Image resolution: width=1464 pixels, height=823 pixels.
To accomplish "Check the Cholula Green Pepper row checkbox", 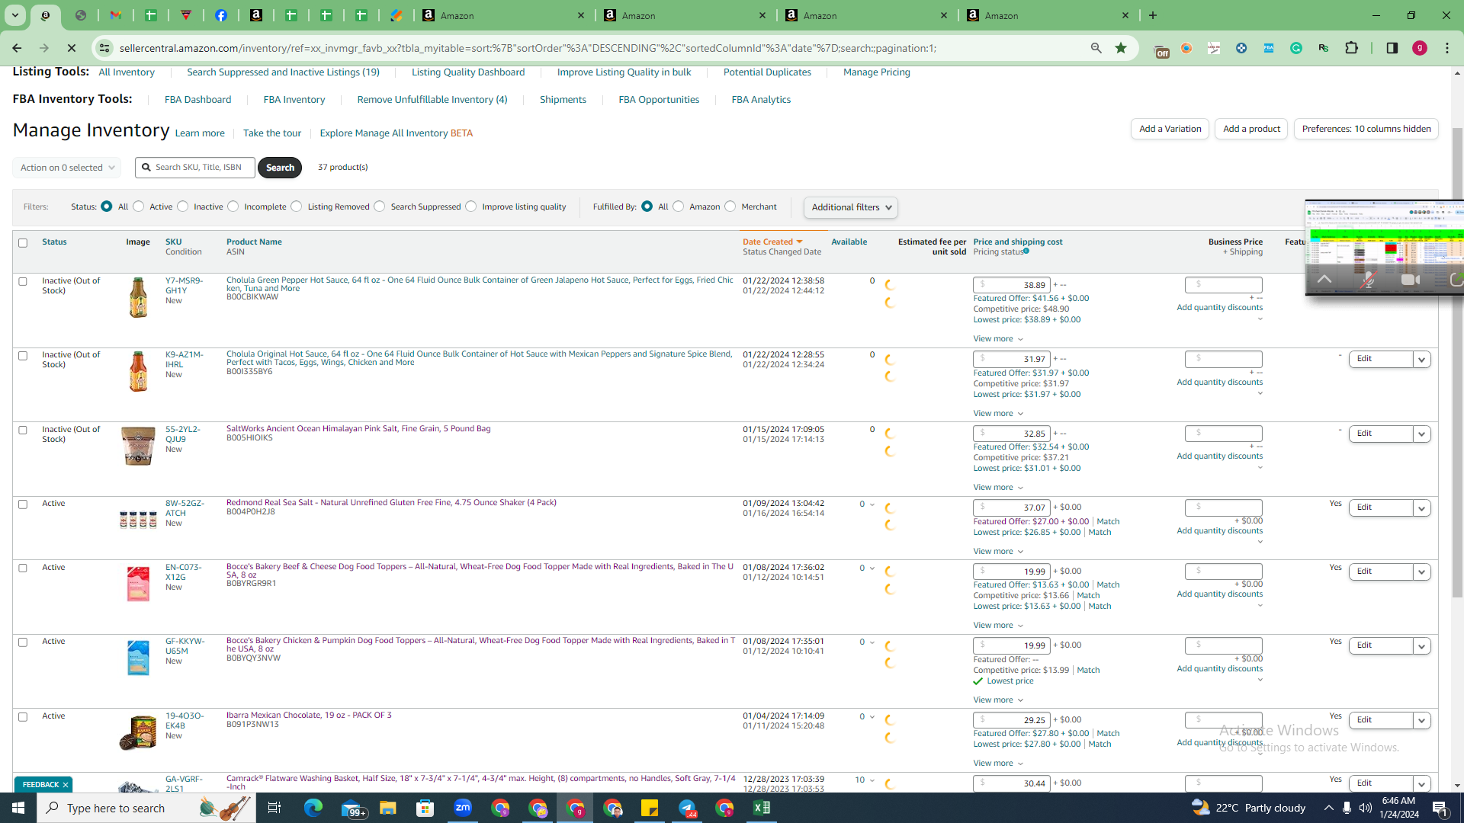I will (23, 281).
